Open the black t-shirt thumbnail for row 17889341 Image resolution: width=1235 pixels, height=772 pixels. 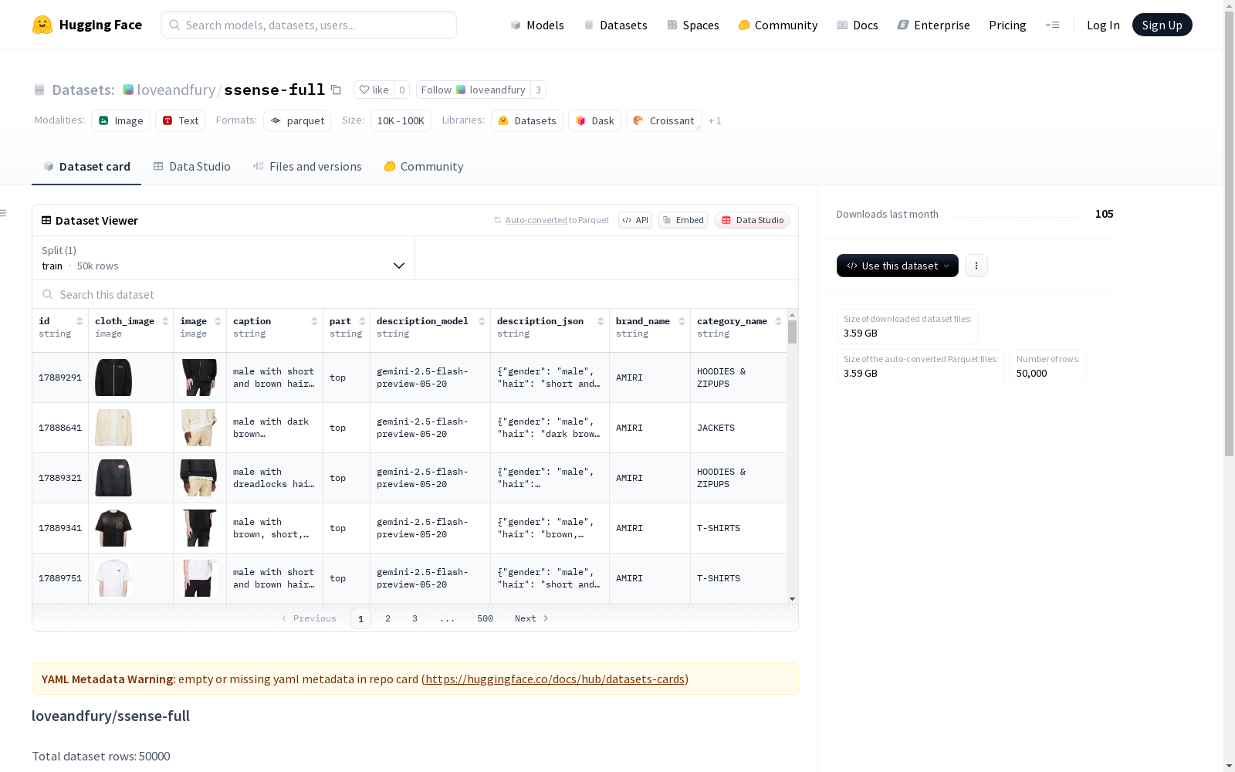point(113,528)
